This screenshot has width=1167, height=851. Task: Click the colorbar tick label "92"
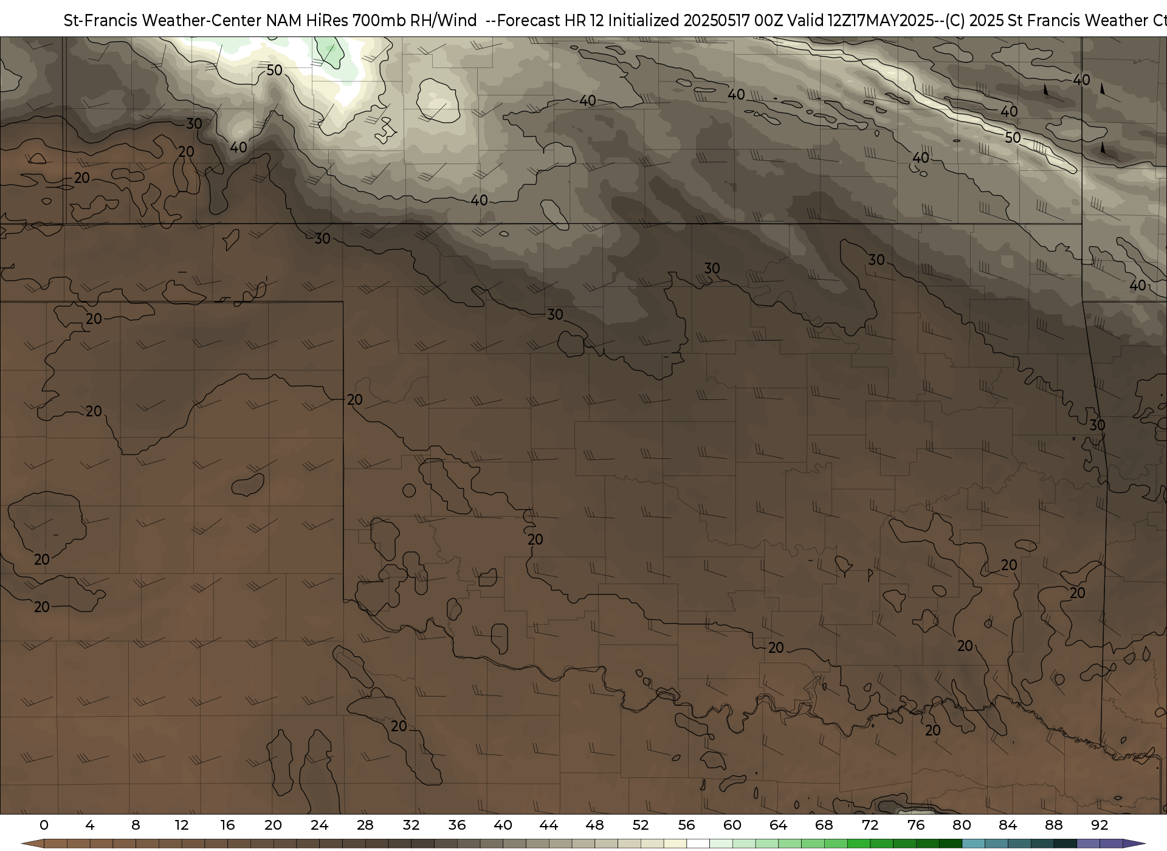click(x=1100, y=825)
